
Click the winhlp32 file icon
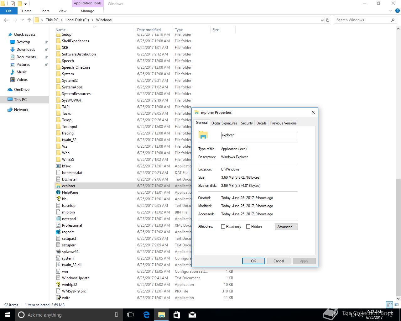(x=58, y=285)
